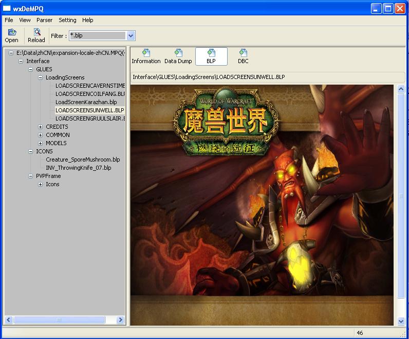Expand the MODELS tree node
409x339 pixels.
(x=40, y=143)
